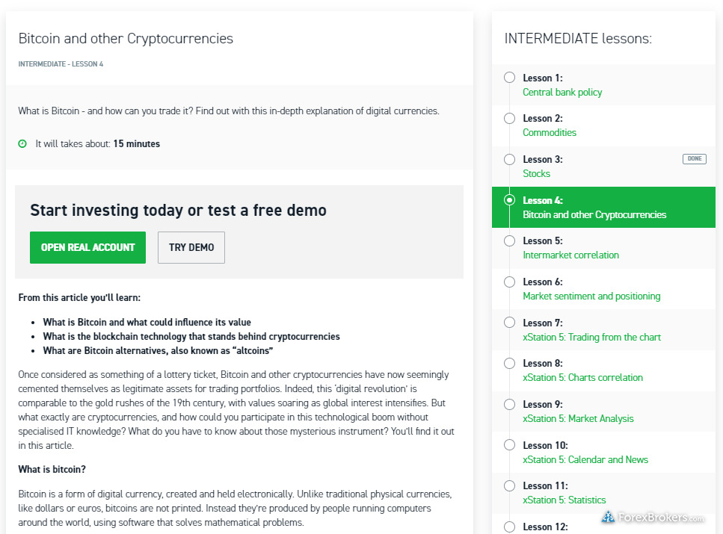Viewport: 723px width, 534px height.
Task: Open Market sentiment and positioning lesson
Action: pyautogui.click(x=591, y=297)
